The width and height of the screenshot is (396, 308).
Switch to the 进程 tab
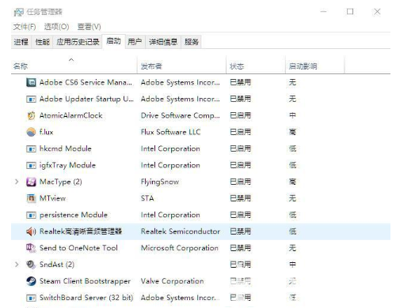point(21,42)
